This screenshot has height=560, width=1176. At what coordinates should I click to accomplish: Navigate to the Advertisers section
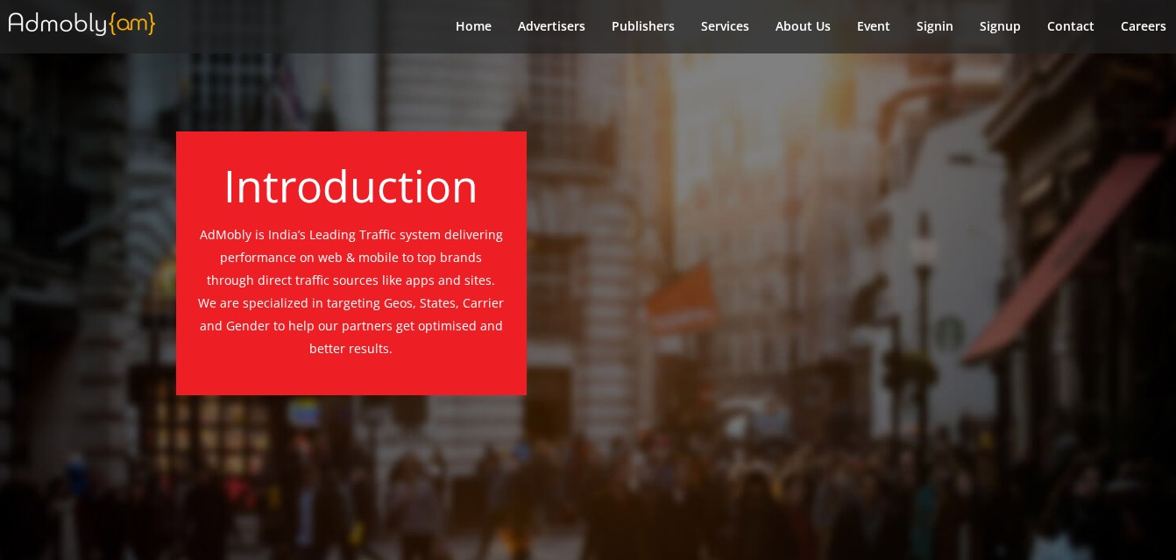[551, 26]
